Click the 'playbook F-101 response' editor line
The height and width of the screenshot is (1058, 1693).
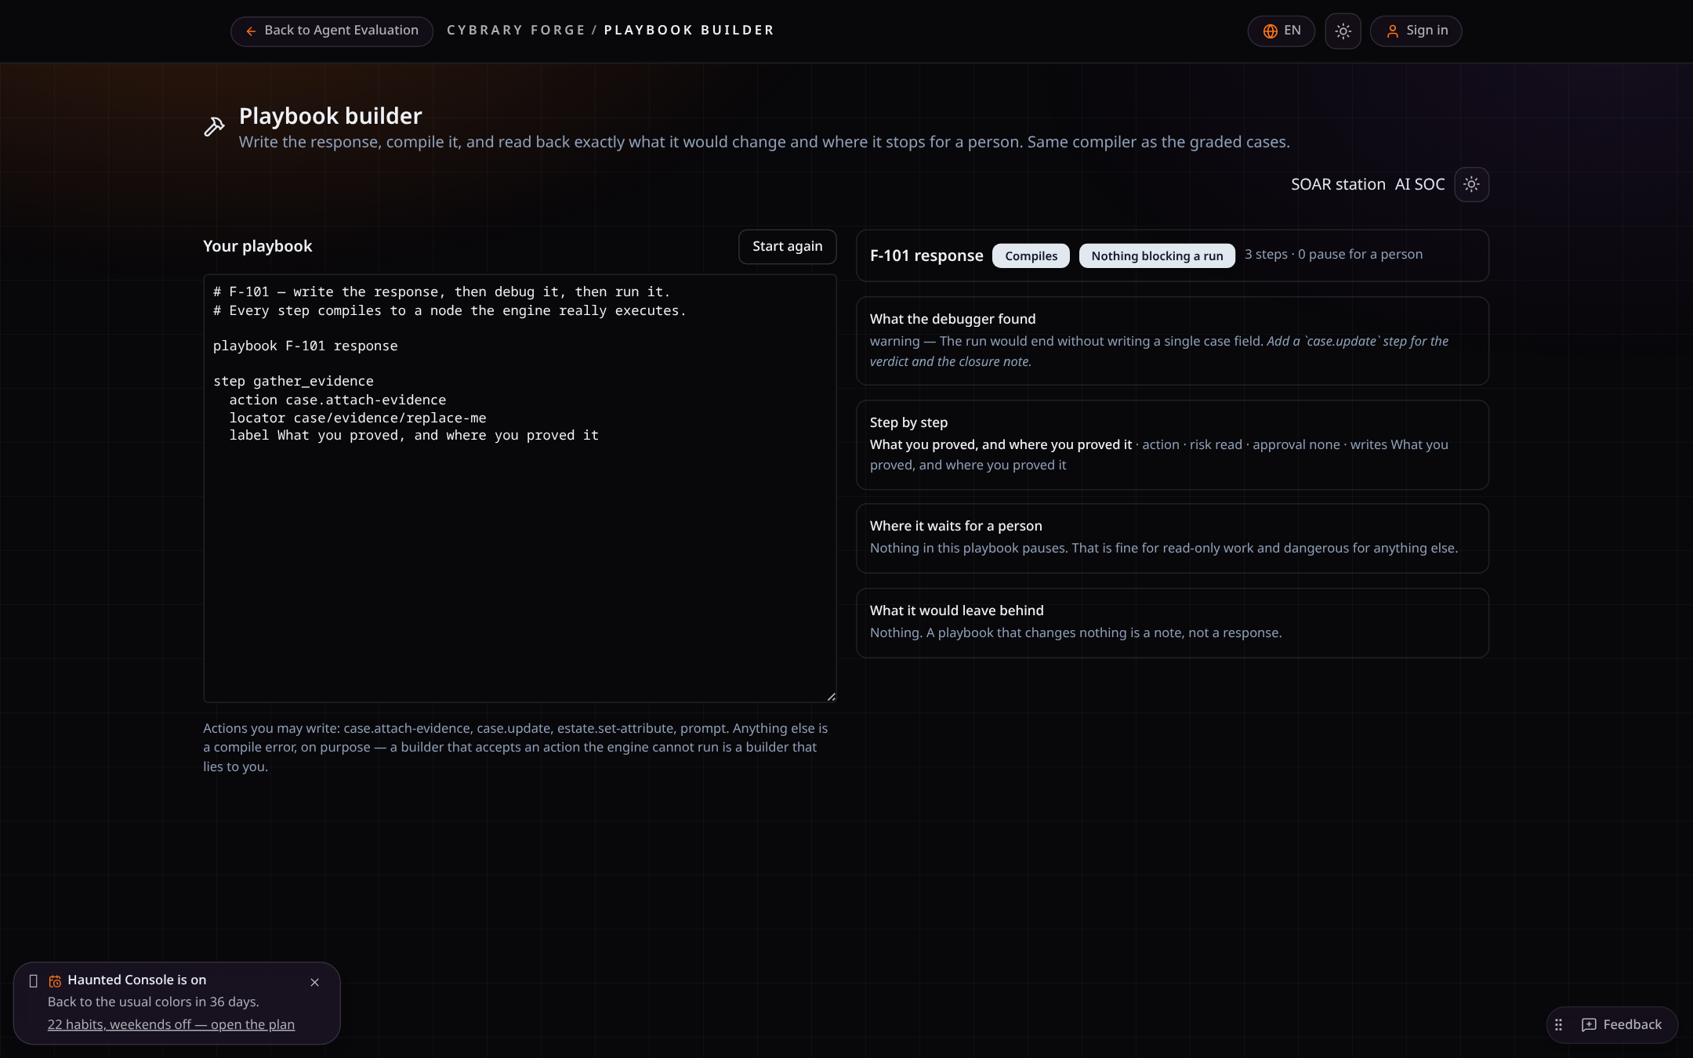305,346
